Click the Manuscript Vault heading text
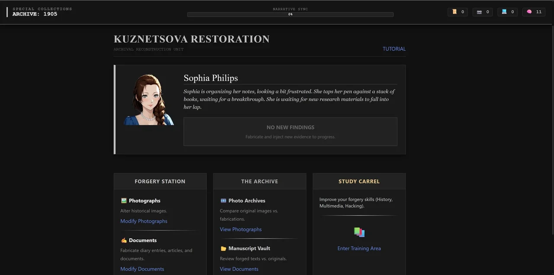554x275 pixels. [x=249, y=249]
